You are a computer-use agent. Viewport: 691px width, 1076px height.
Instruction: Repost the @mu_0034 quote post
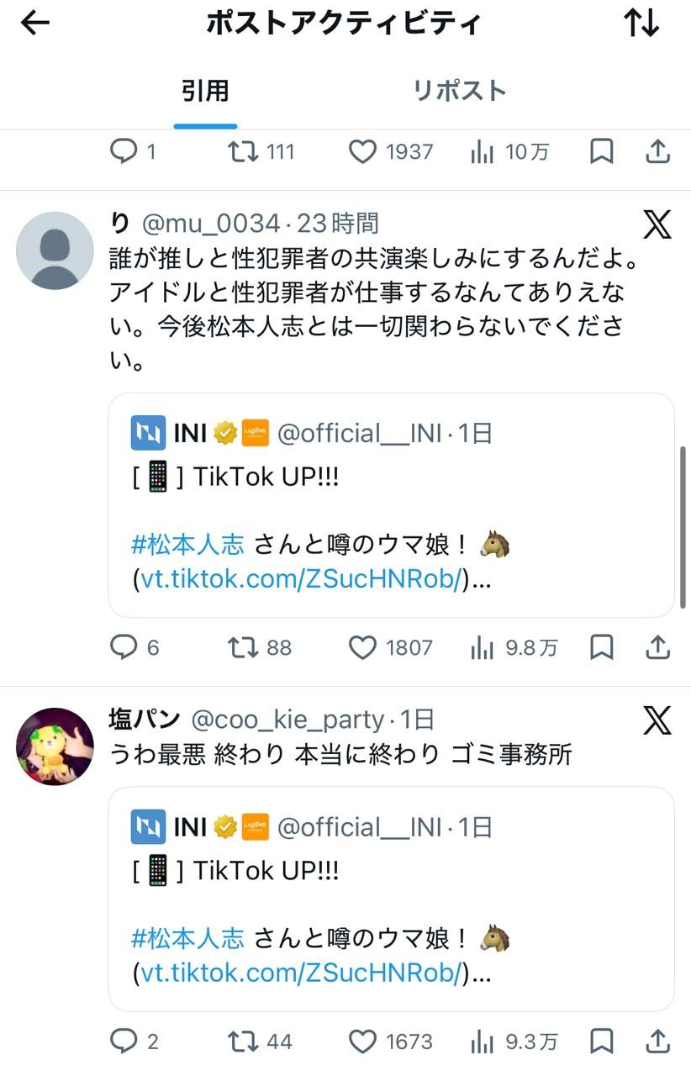click(243, 647)
